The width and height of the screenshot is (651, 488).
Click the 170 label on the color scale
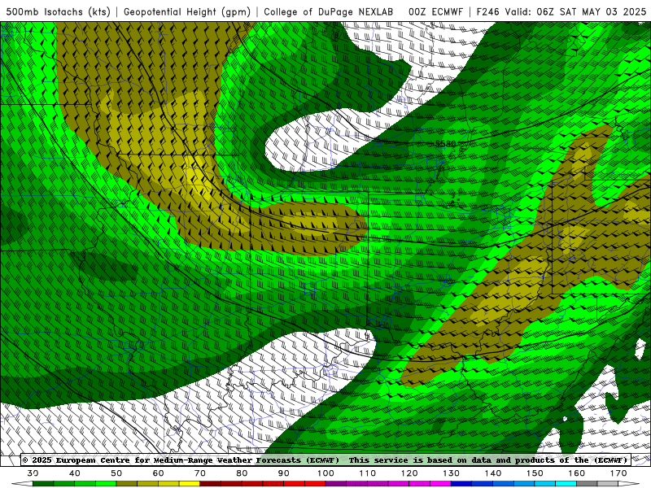coord(618,473)
